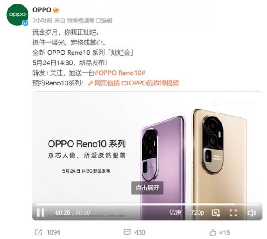
Task: Seek along the video progress bar
Action: click(147, 204)
